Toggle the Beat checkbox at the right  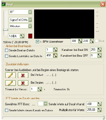click(97, 41)
